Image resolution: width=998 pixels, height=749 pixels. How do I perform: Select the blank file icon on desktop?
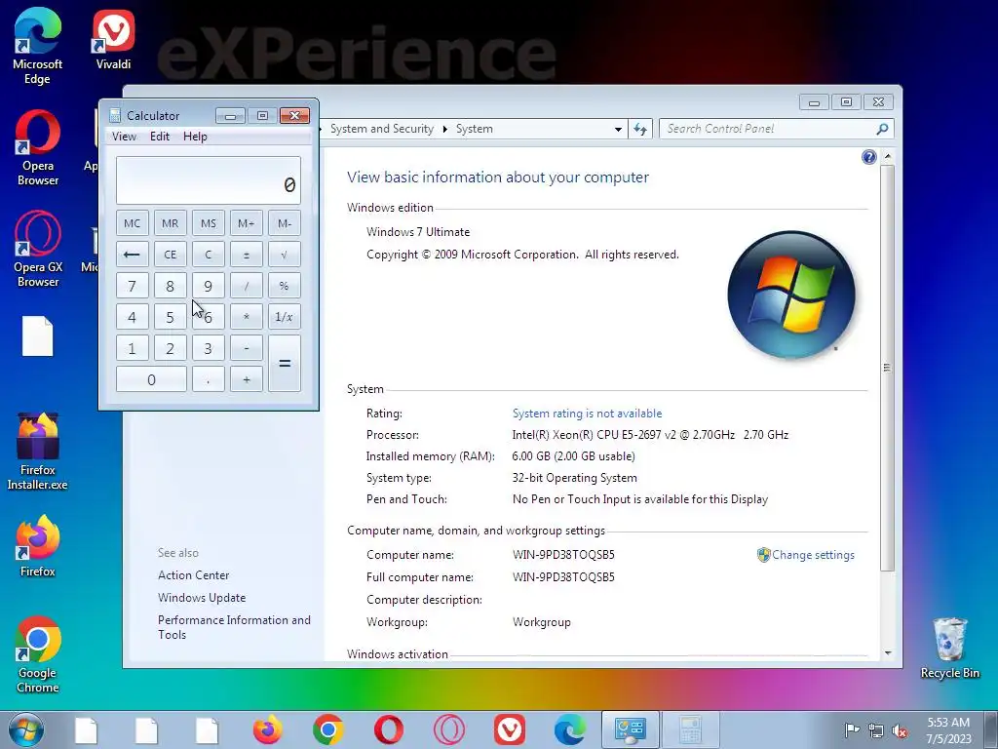38,335
